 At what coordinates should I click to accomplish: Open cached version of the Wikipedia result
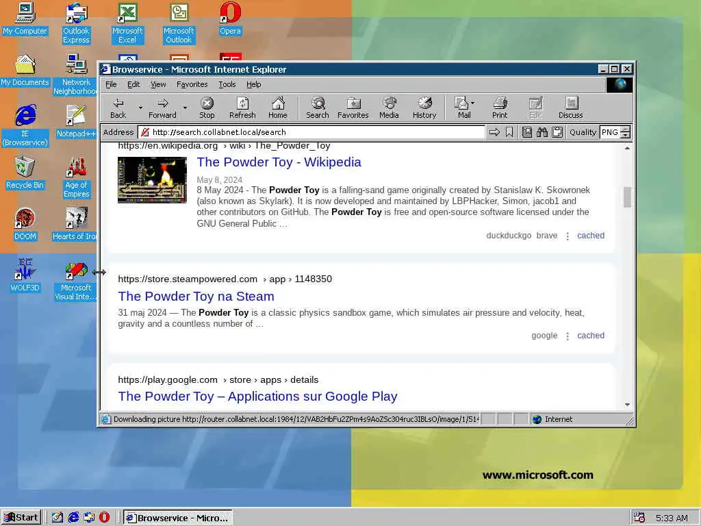click(x=591, y=236)
